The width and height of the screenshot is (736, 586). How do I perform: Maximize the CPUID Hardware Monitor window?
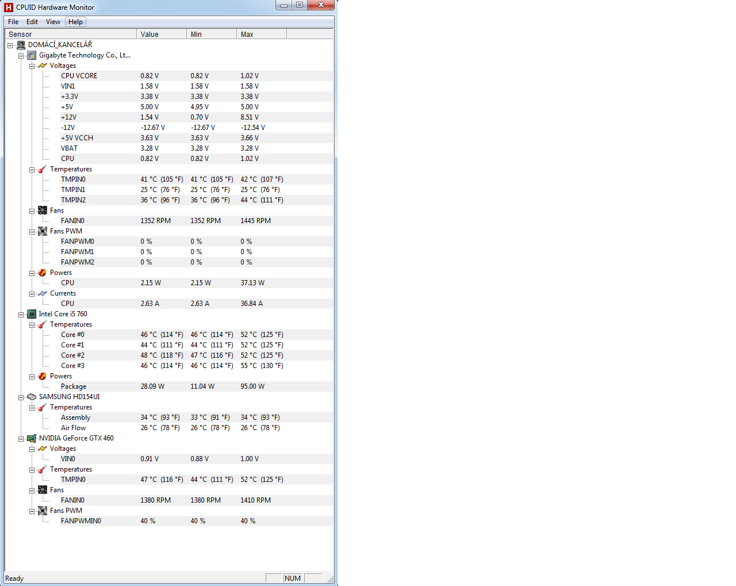pyautogui.click(x=300, y=5)
